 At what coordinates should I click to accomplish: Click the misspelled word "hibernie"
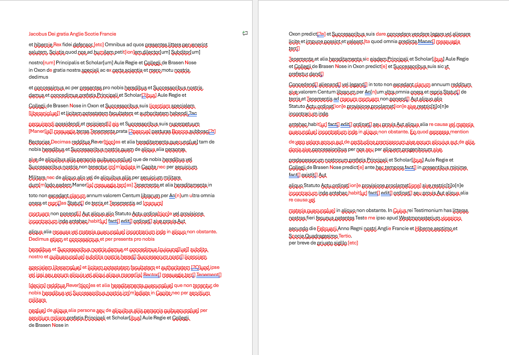(43, 45)
